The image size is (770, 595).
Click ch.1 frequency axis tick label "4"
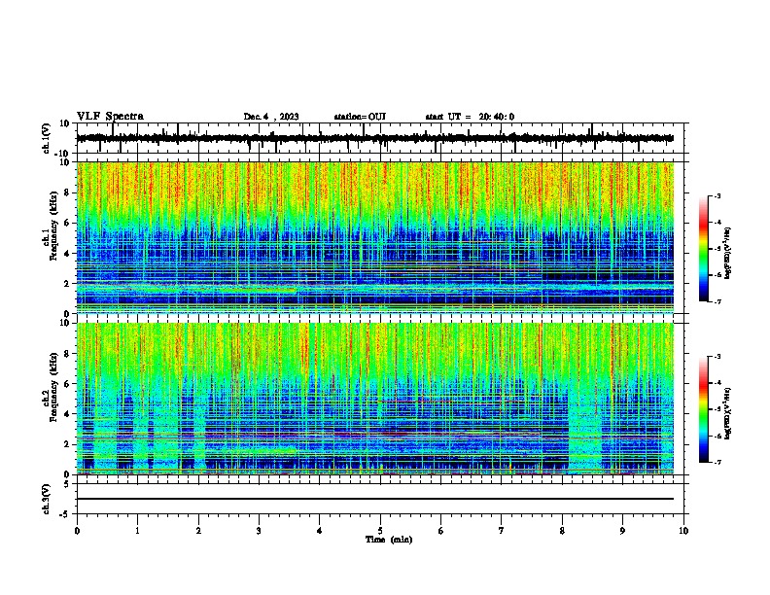[x=67, y=254]
